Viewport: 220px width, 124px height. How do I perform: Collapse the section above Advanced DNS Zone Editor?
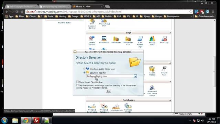click(170, 82)
